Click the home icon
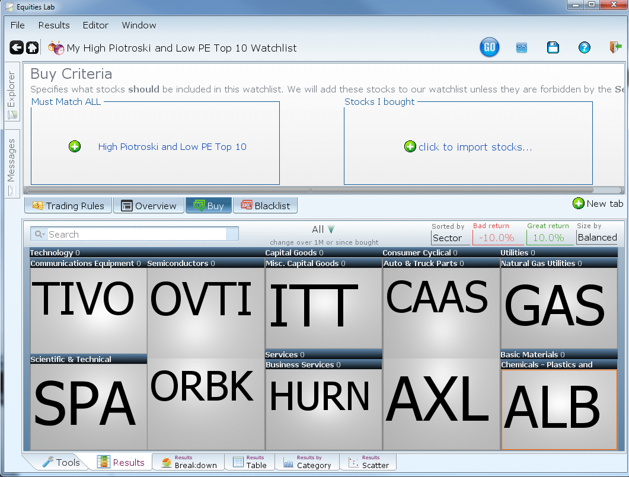 click(x=32, y=48)
